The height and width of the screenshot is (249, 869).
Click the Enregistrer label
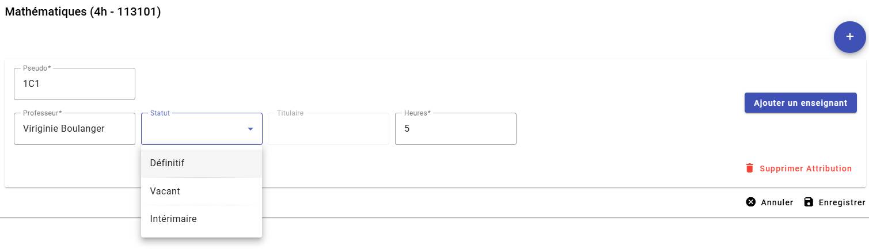click(841, 202)
